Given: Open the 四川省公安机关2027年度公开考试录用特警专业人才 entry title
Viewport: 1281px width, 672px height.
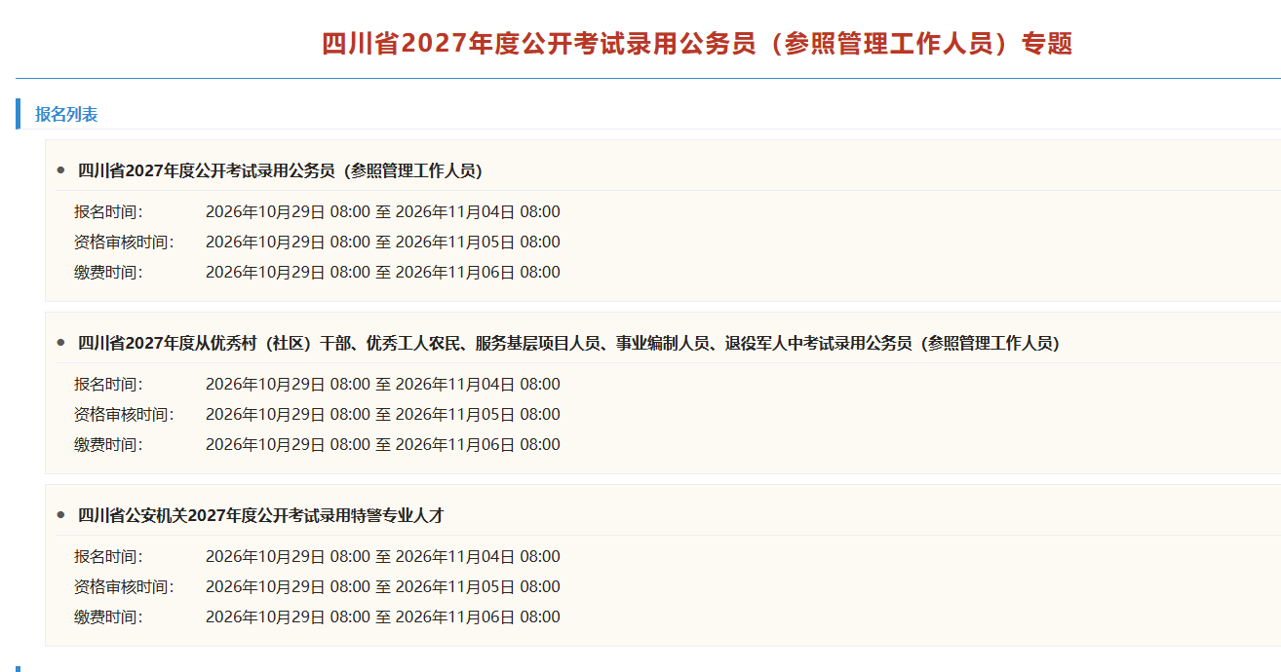Looking at the screenshot, I should click(260, 516).
